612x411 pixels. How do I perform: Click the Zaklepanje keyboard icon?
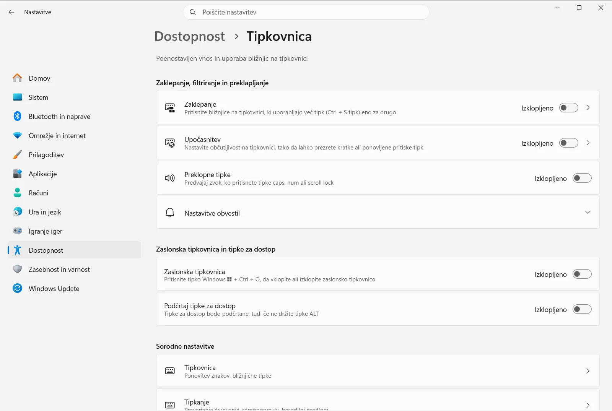click(x=170, y=108)
